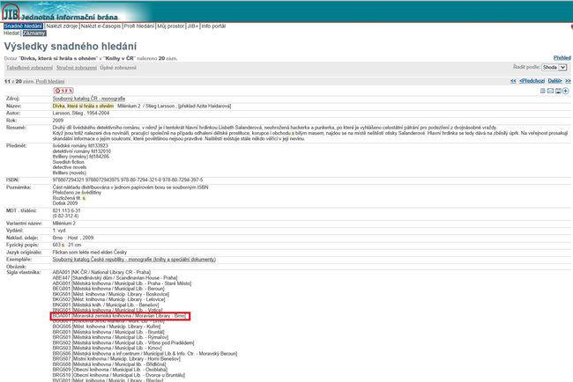
Task: Click the BRG503 Krnov library row
Action: [107, 348]
